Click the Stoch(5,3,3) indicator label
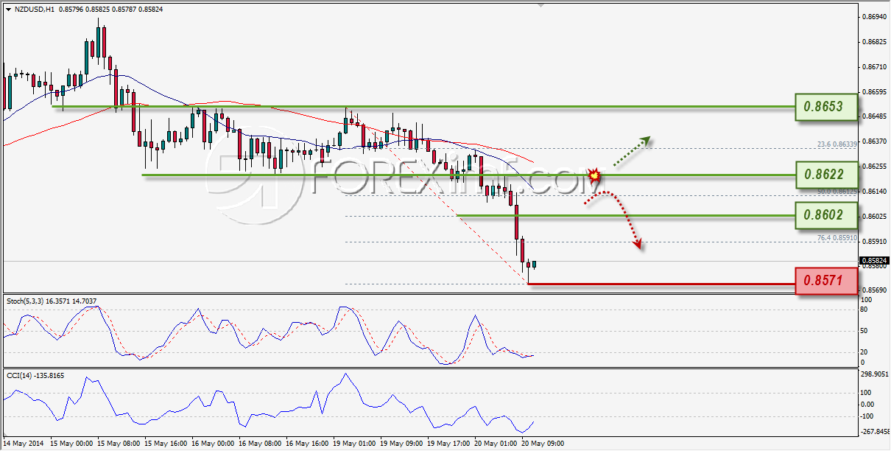This screenshot has height=451, width=891. 25,301
